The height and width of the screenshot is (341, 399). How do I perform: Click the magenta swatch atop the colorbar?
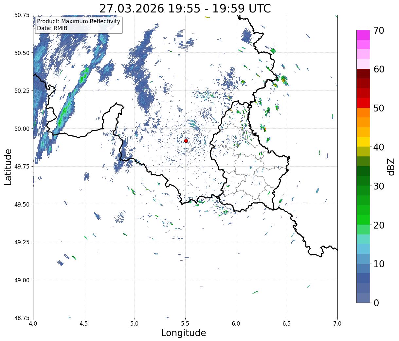tap(363, 35)
